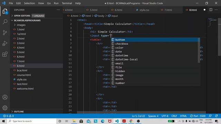Open the Explorer view in activity bar

coord(5,11)
